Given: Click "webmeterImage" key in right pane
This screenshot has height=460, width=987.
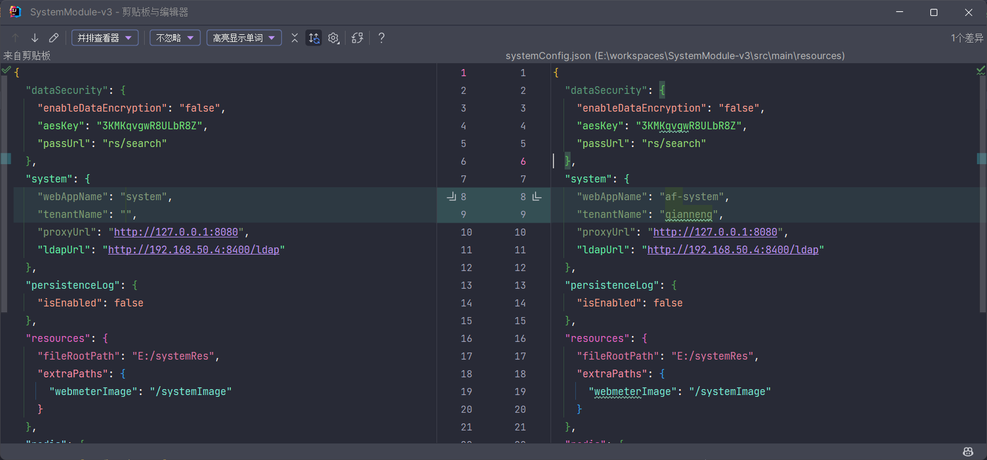Looking at the screenshot, I should 633,392.
